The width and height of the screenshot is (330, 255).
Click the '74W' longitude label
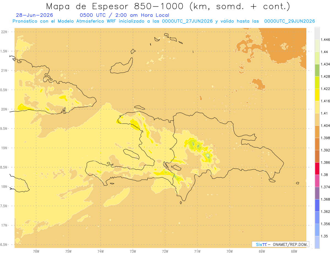click(100, 251)
